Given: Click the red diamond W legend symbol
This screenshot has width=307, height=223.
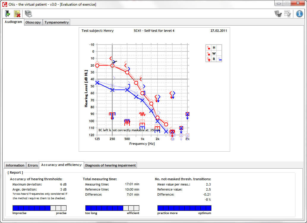Looking at the screenshot, I should click(x=209, y=54).
